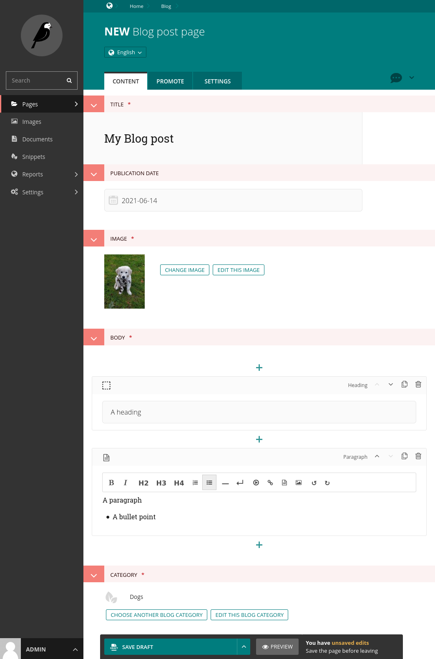The height and width of the screenshot is (659, 435).
Task: Click the Edit This Image button
Action: pos(239,270)
